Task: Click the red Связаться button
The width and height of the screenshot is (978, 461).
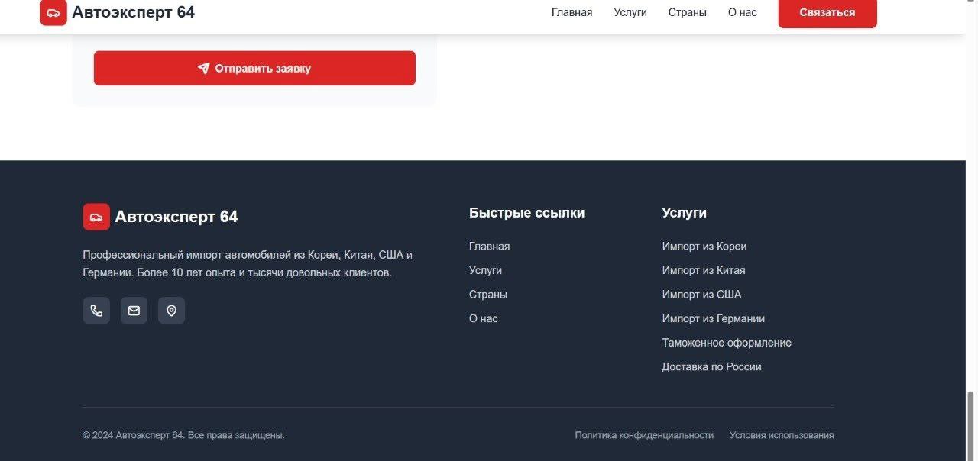Action: [827, 12]
